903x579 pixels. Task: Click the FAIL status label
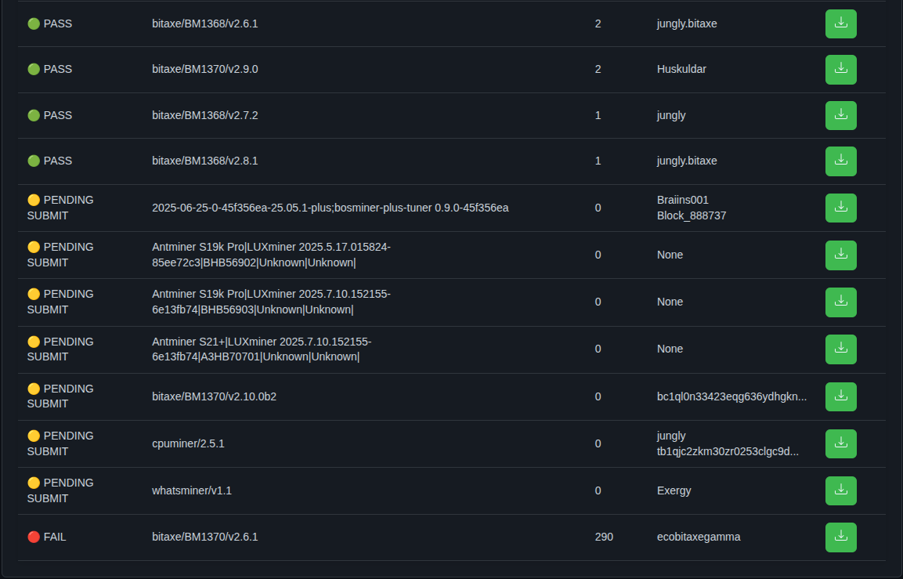47,537
